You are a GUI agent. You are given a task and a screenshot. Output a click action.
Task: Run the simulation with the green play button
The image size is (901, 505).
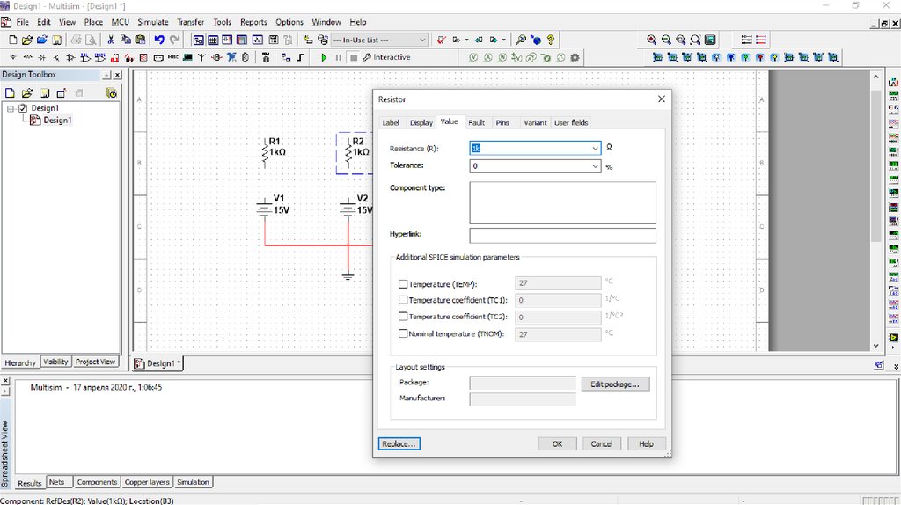pyautogui.click(x=324, y=57)
